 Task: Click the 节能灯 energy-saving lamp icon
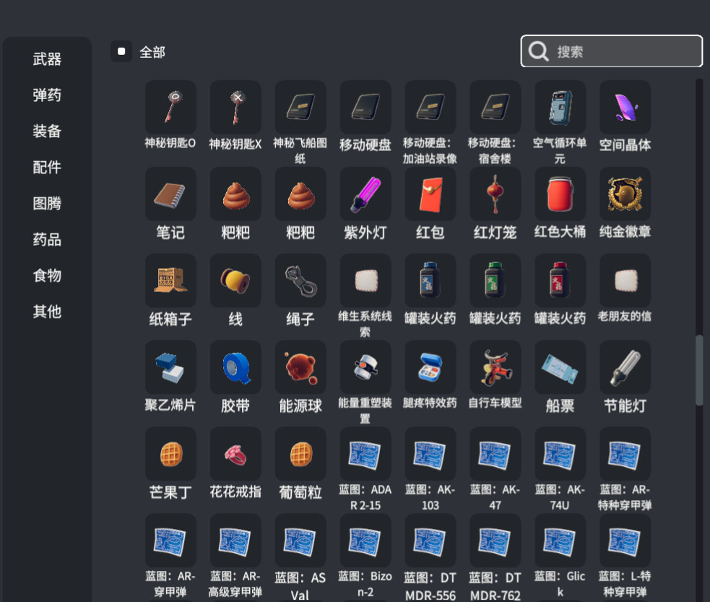point(624,366)
